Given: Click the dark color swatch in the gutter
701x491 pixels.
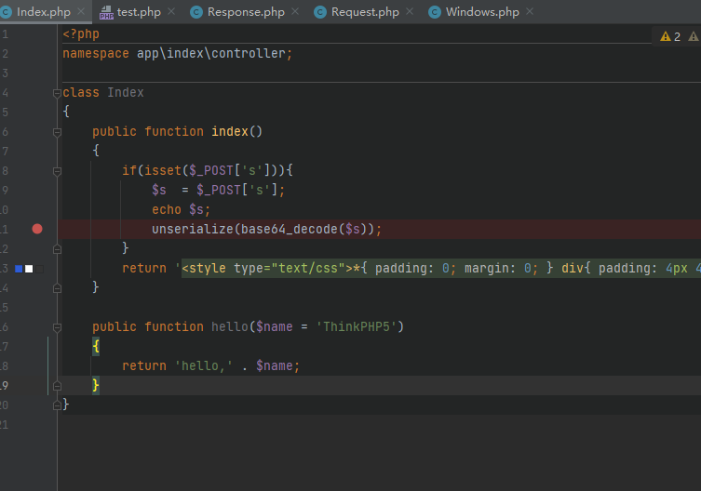Looking at the screenshot, I should pos(39,269).
